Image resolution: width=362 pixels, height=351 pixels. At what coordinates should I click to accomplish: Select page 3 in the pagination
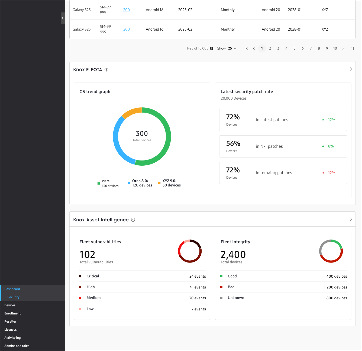[x=278, y=48]
